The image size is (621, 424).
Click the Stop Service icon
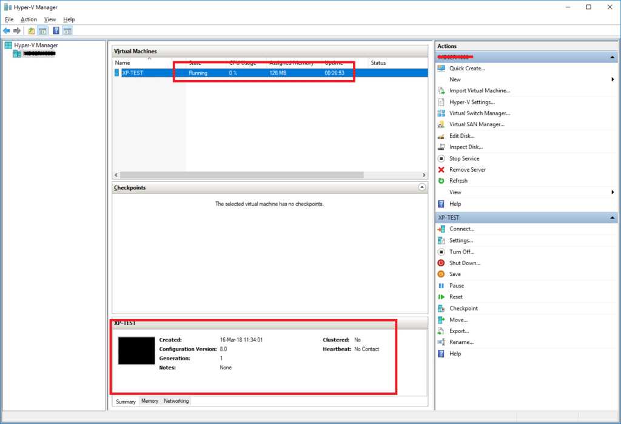(441, 158)
